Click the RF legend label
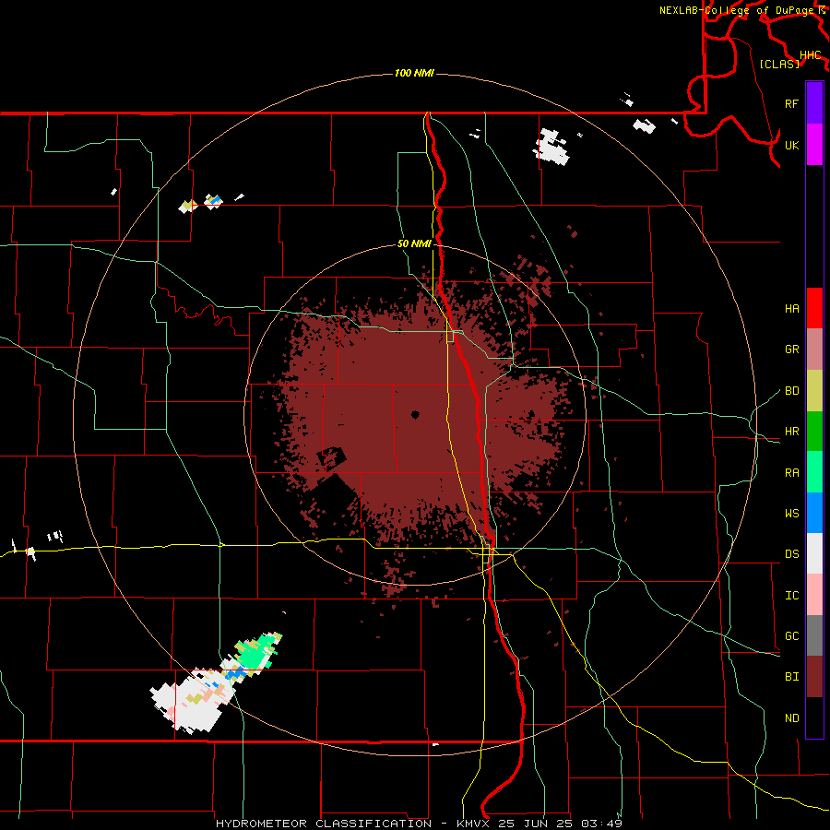Screen dimensions: 830x830 791,104
